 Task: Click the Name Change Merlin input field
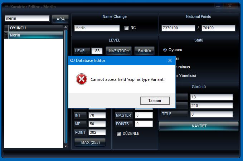tap(97, 28)
